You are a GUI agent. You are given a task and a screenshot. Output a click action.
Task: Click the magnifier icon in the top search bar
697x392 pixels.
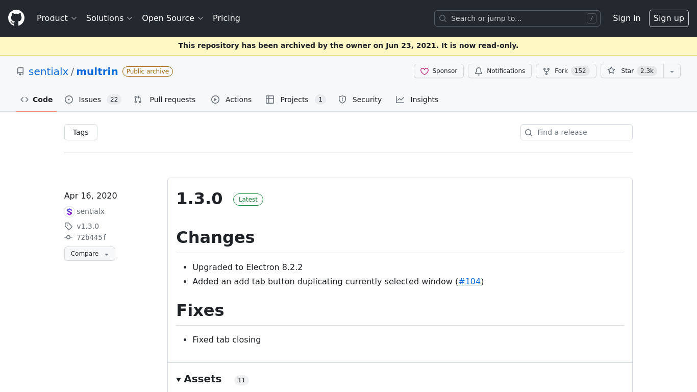[443, 18]
